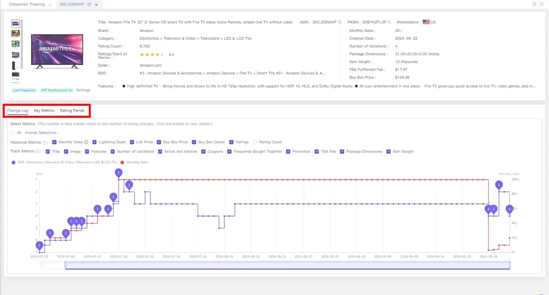Click the clock icon in top-right corner
Viewport: 549px width, 295px height.
[542, 4]
